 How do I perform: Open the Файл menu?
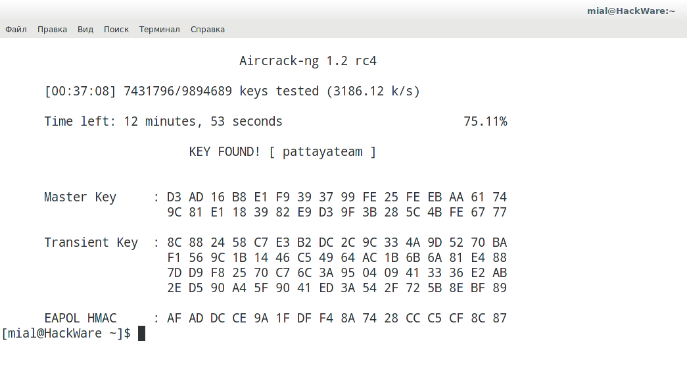point(16,30)
